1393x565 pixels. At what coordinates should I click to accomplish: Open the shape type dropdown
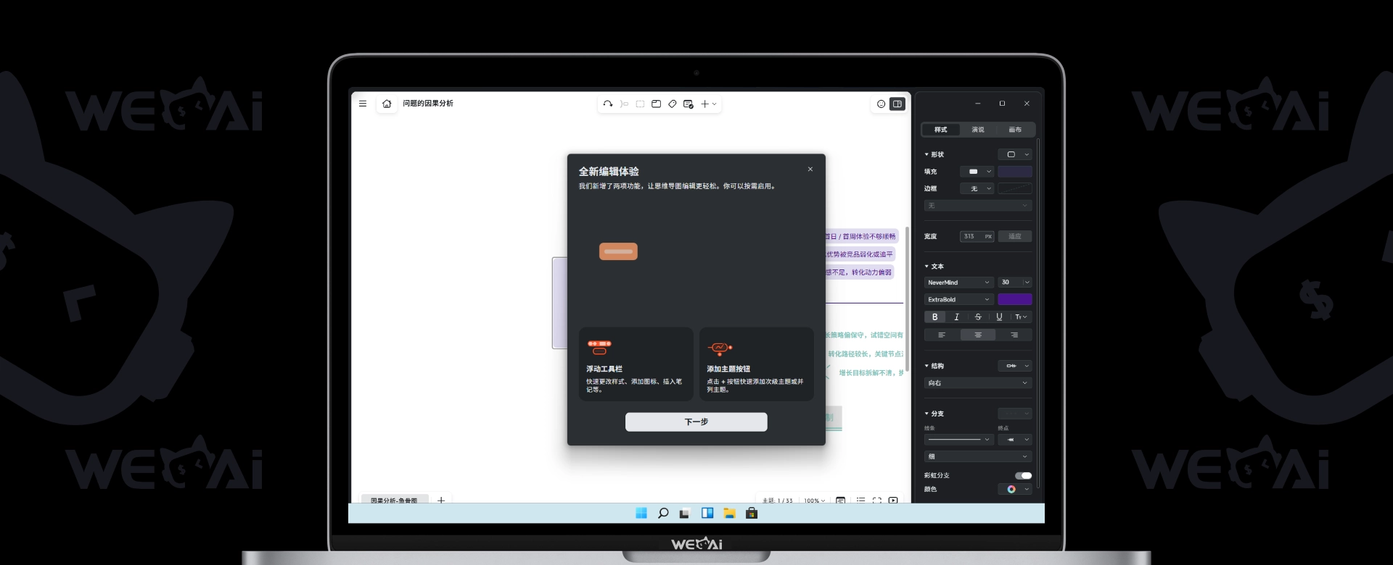click(x=1015, y=154)
